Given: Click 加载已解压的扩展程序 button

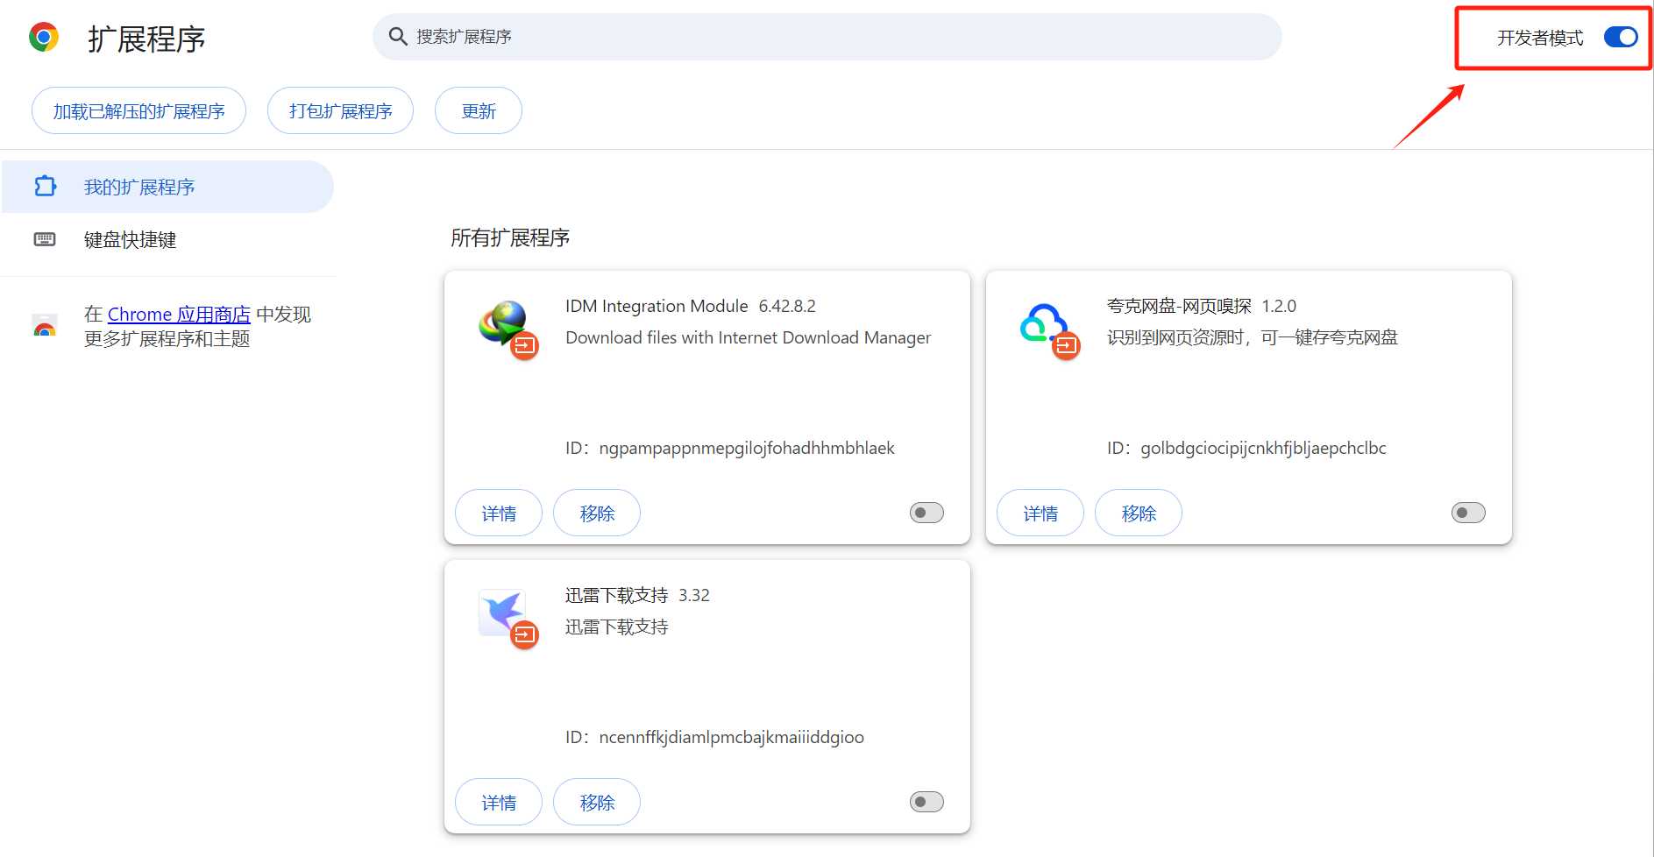Looking at the screenshot, I should [138, 110].
